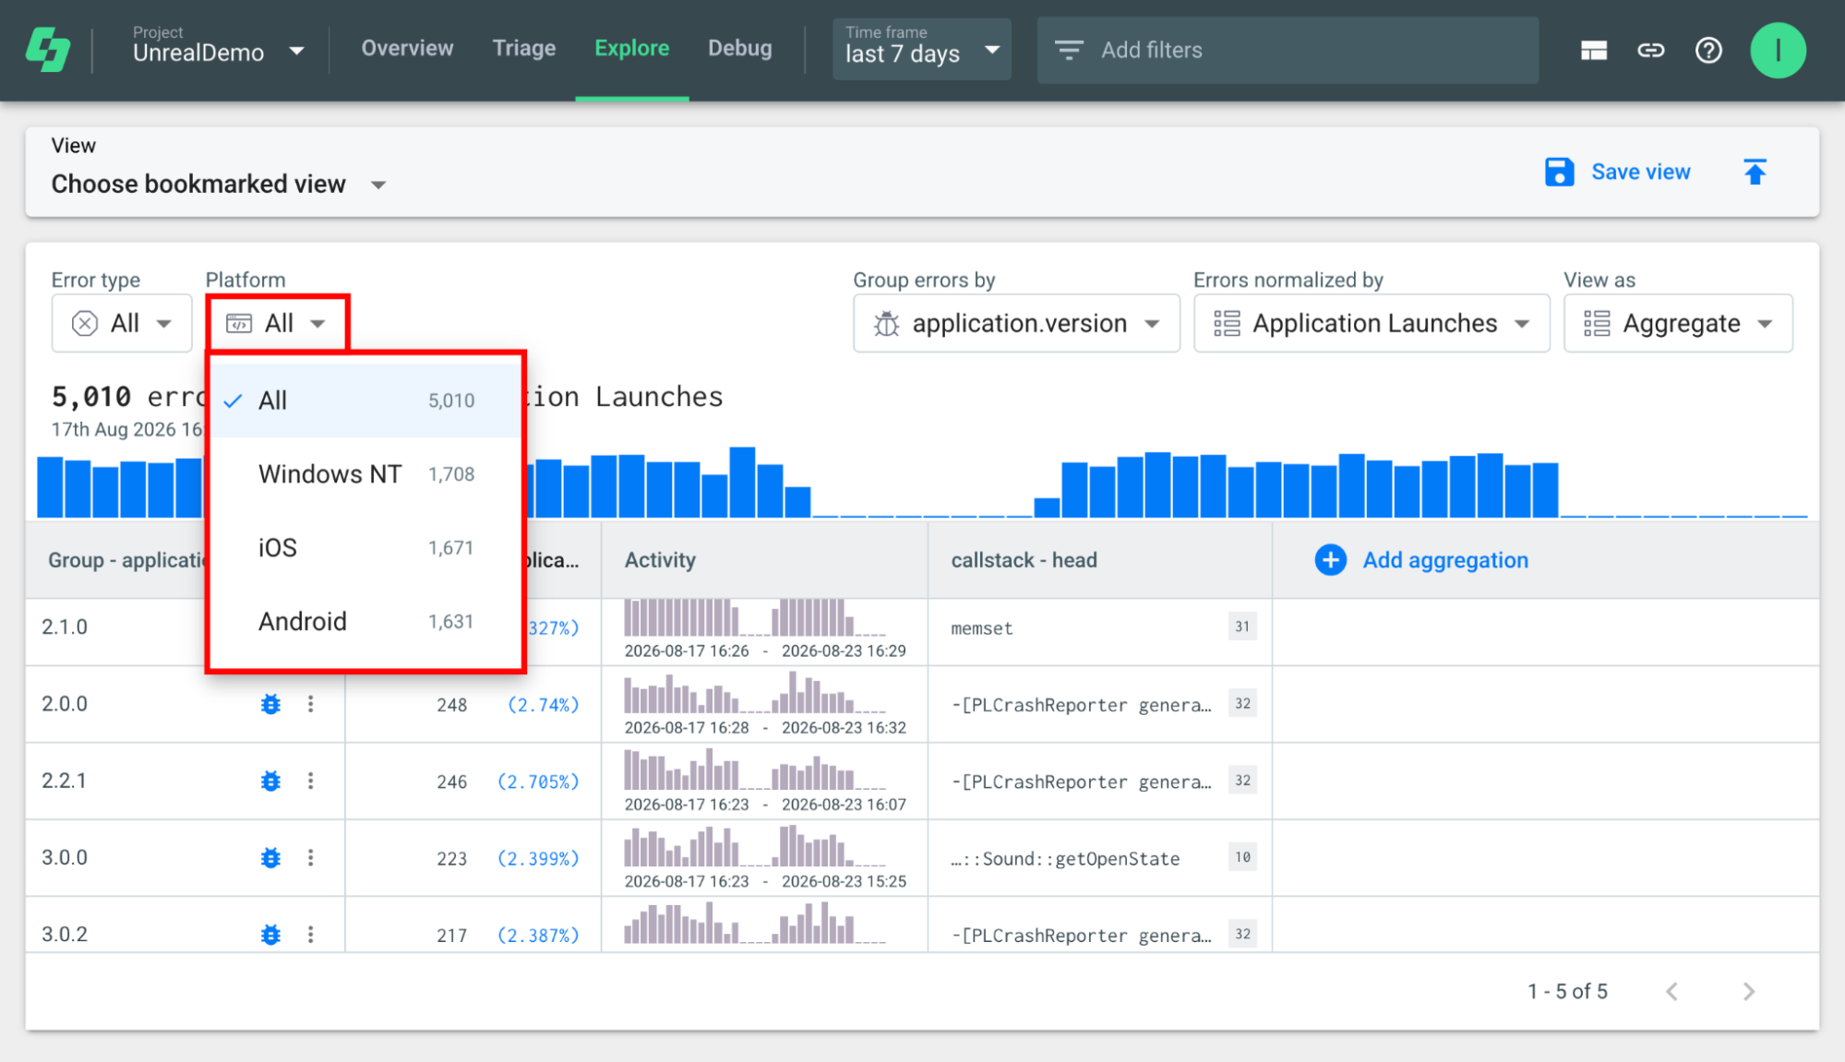Click the callstack - head column header
The height and width of the screenshot is (1062, 1845).
pos(1024,560)
